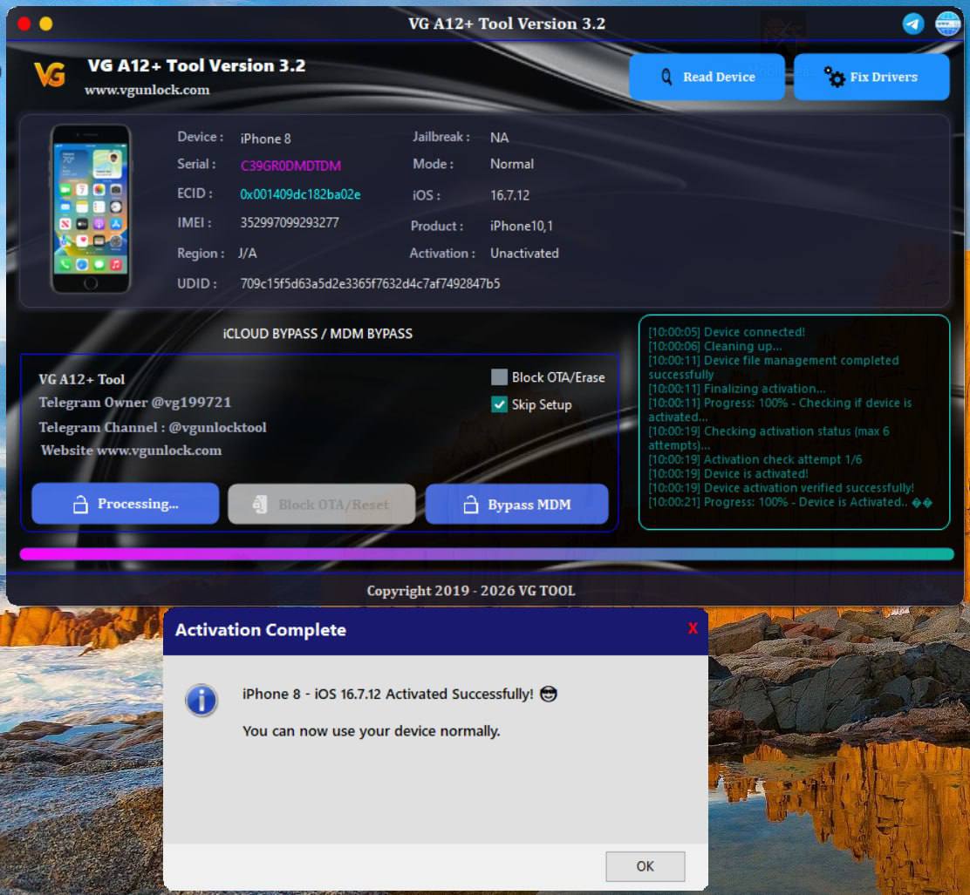Close the Activation Complete dialog with red X
Image resolution: width=970 pixels, height=895 pixels.
pyautogui.click(x=693, y=628)
